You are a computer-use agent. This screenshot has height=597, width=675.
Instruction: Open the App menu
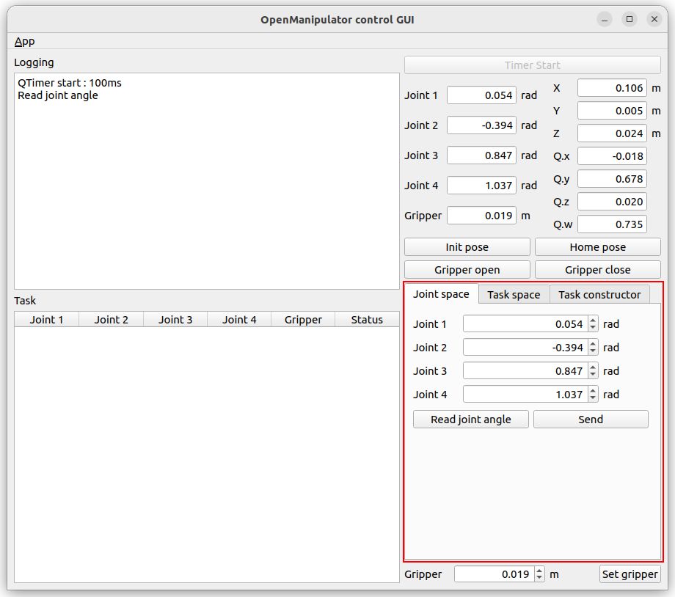pyautogui.click(x=24, y=42)
